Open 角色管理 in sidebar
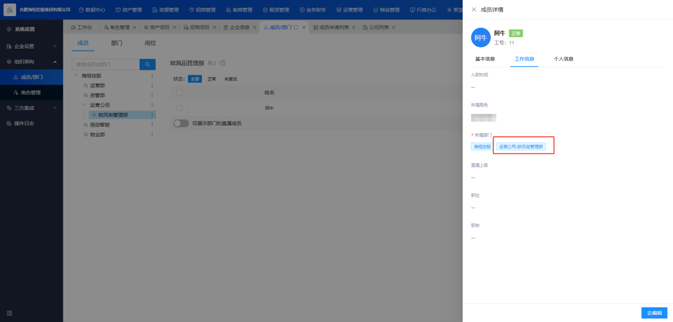Screen dimensions: 673x322 [31, 92]
